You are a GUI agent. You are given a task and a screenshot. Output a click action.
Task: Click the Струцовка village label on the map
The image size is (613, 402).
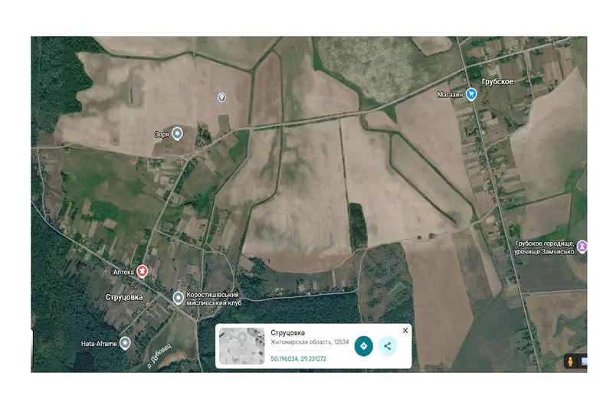(x=124, y=297)
